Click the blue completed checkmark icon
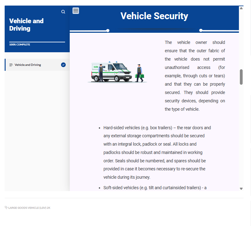Viewport: 251px width, 226px height. coord(63,65)
